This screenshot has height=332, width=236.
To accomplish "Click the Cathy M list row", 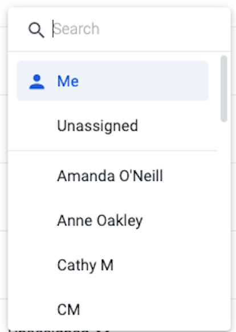I will click(113, 265).
